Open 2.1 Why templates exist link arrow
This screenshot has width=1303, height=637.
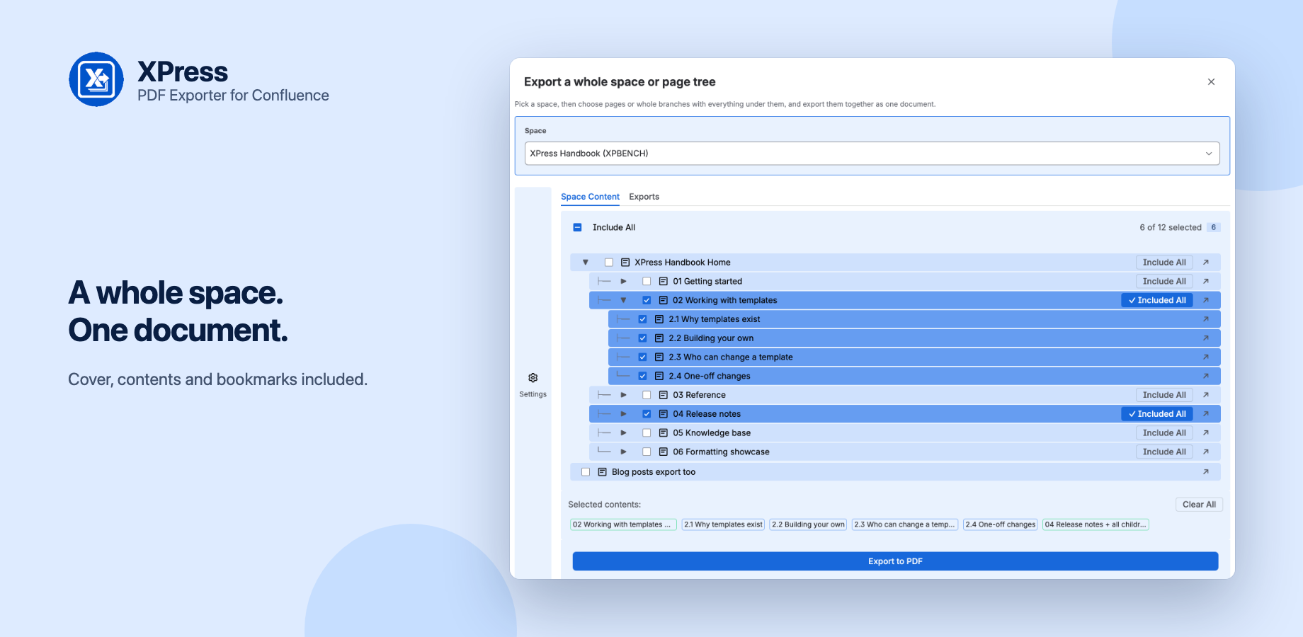coord(1205,319)
